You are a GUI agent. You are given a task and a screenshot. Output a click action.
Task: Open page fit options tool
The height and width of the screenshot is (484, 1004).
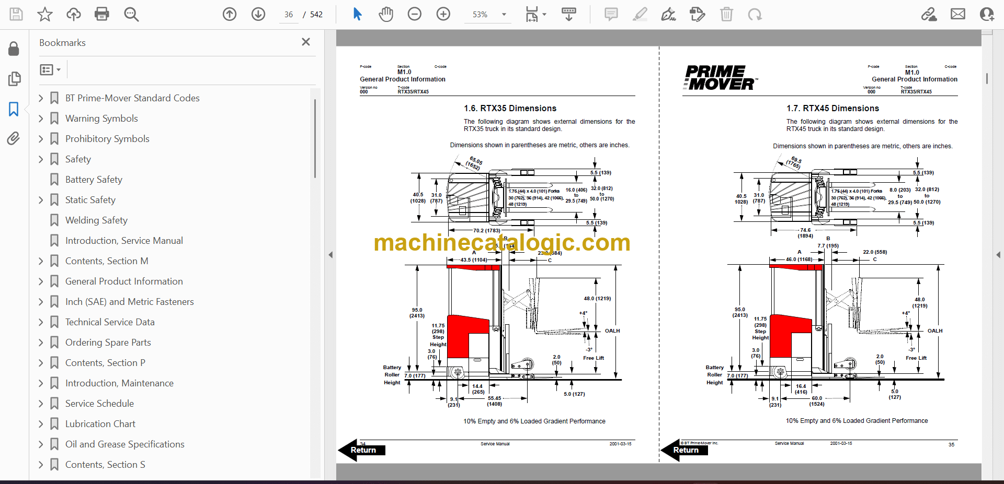(x=535, y=14)
